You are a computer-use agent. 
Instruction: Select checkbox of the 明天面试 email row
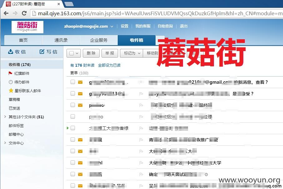click(x=73, y=174)
